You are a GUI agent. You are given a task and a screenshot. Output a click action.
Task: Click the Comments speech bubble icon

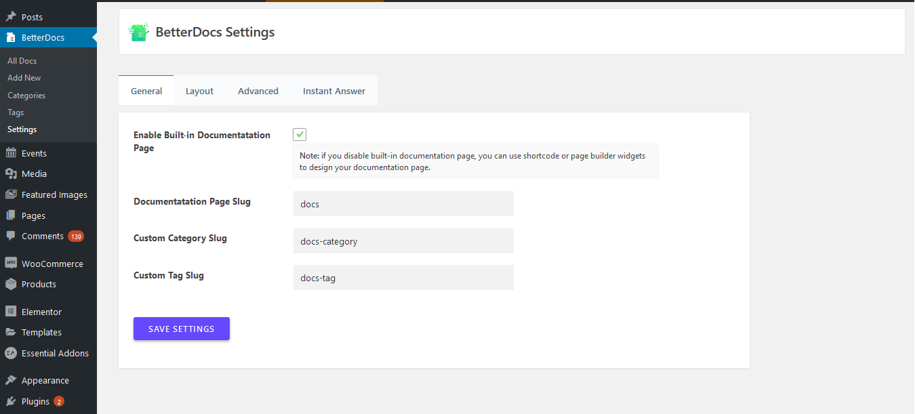pyautogui.click(x=11, y=236)
